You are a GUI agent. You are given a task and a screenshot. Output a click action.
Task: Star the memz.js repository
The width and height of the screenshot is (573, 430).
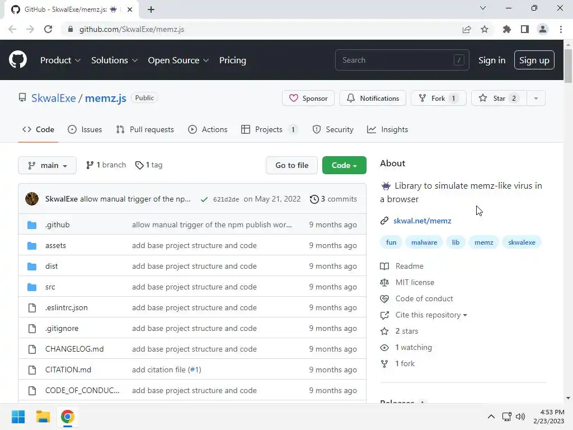[499, 99]
